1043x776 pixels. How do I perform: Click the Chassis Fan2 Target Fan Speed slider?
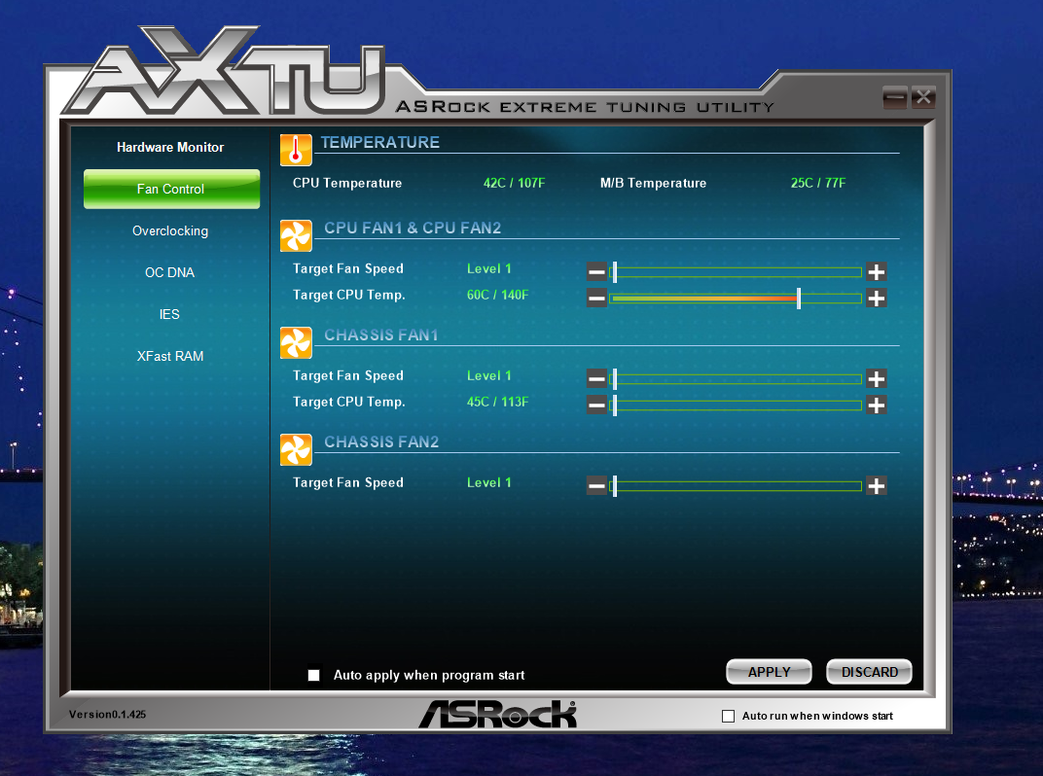736,486
